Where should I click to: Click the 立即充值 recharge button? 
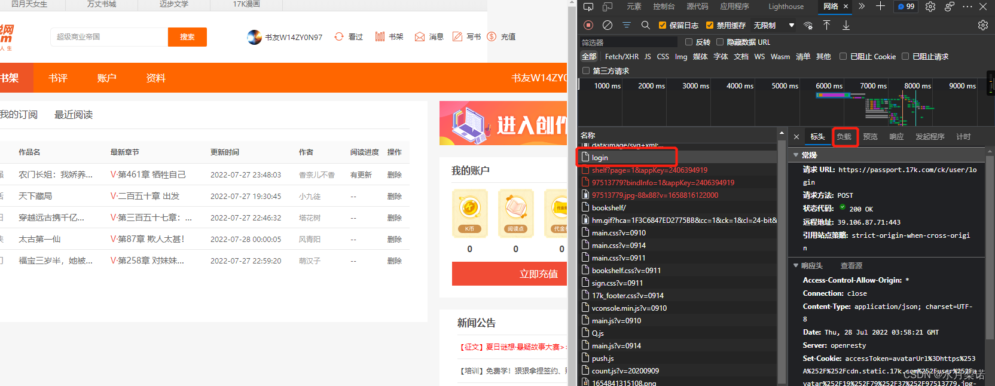[x=509, y=274]
